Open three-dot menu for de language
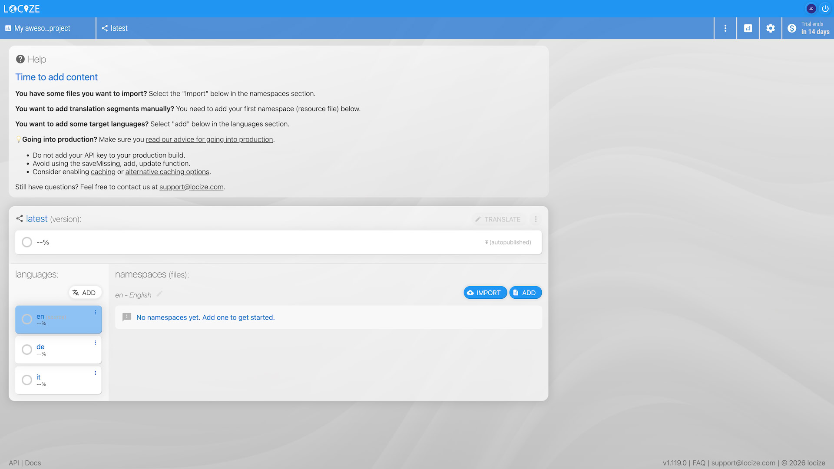 click(x=95, y=343)
